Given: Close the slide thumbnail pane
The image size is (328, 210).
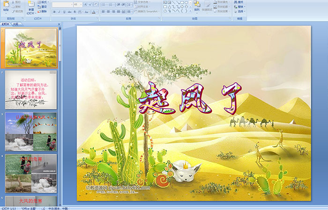Looking at the screenshot, I should pyautogui.click(x=59, y=24).
